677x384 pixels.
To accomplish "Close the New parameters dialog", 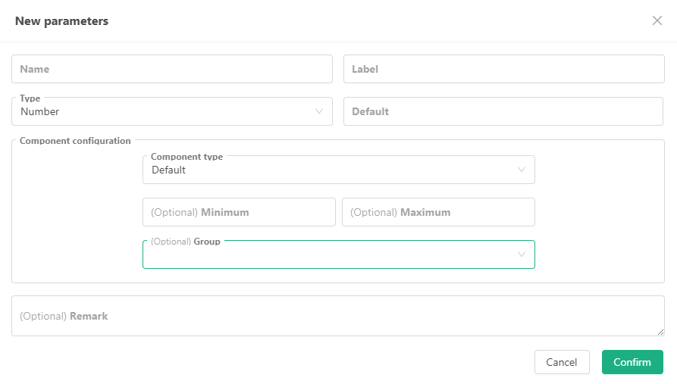I will pos(657,20).
